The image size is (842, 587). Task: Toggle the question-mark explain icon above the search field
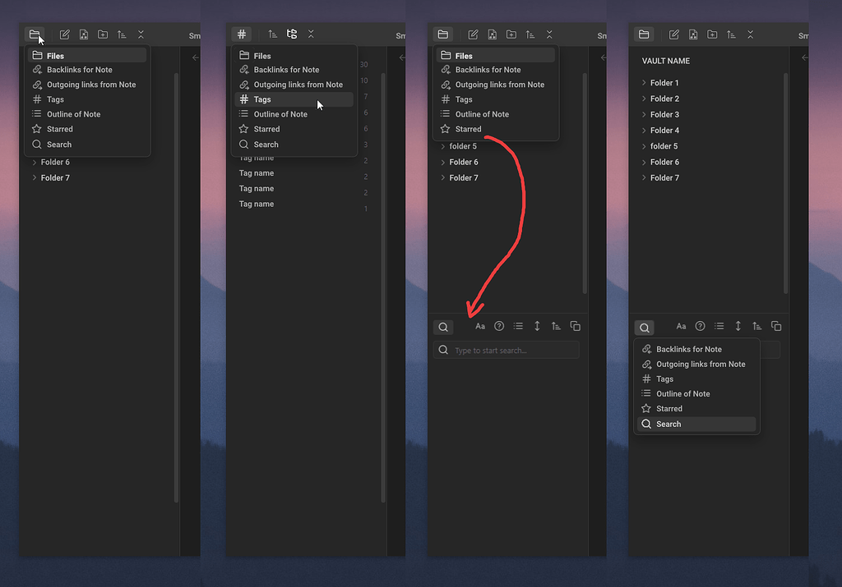[x=499, y=326]
